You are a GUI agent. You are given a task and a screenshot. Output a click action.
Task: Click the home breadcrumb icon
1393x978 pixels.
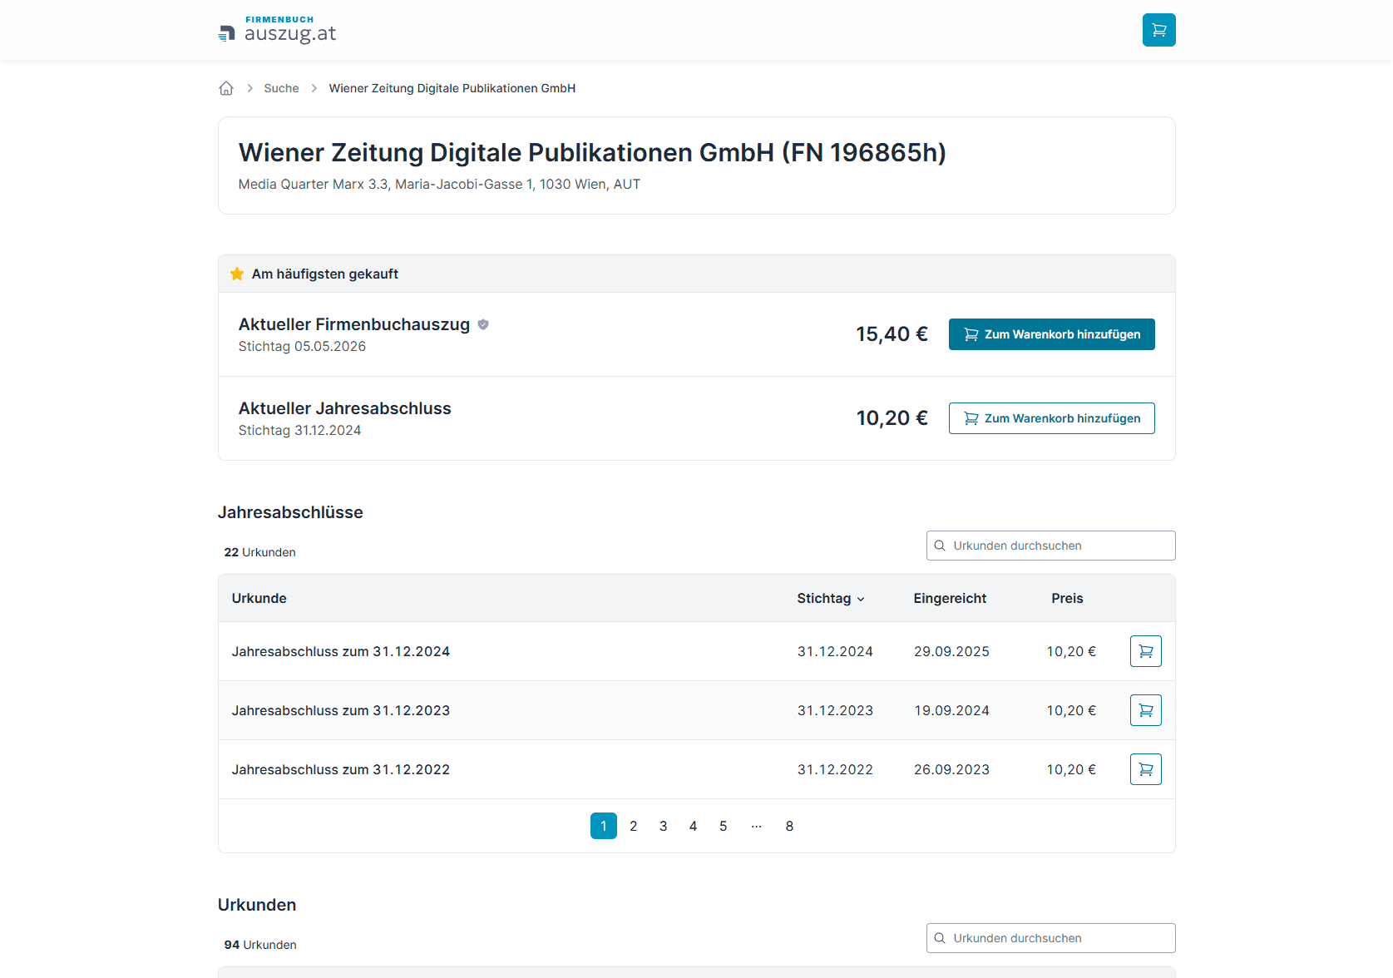226,88
